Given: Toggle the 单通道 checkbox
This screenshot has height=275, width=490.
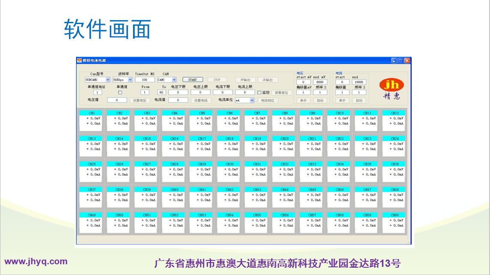Looking at the screenshot, I should pos(120,92).
